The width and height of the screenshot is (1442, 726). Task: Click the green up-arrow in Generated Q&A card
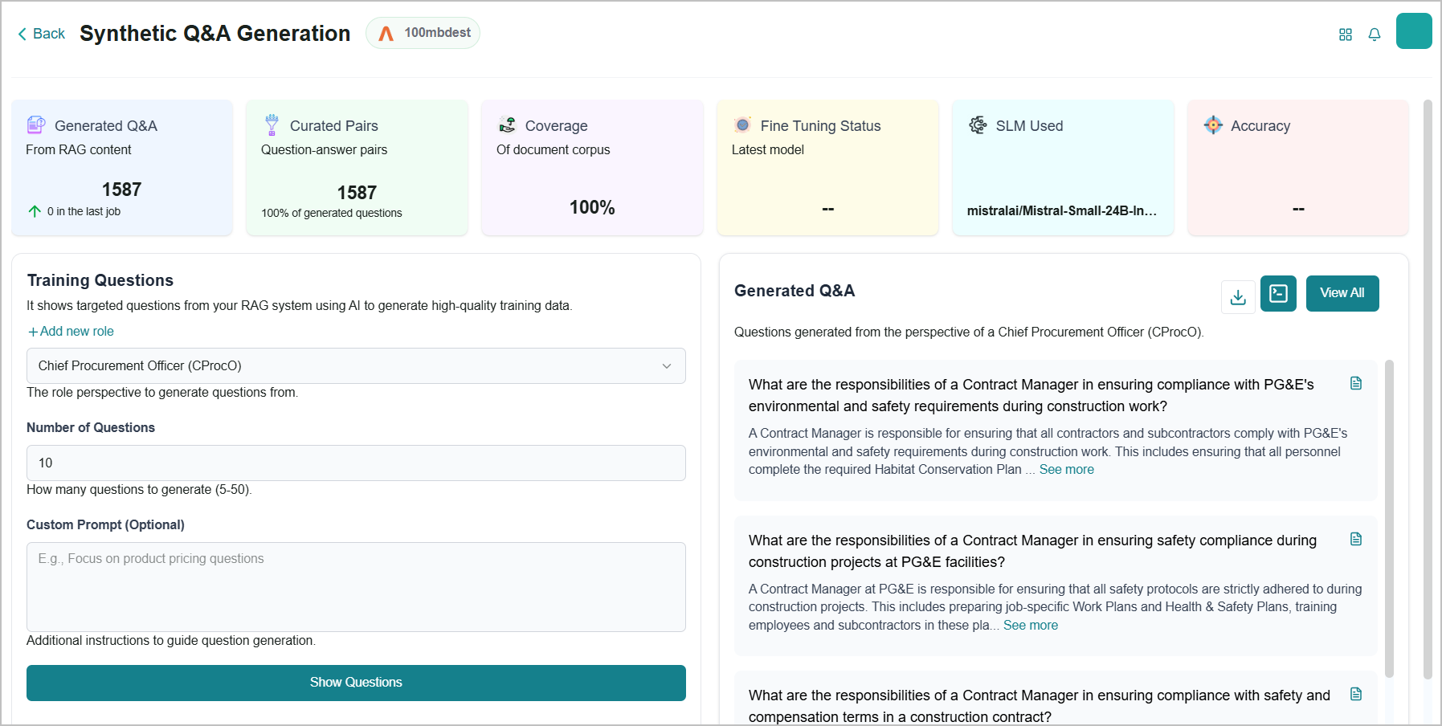click(x=35, y=211)
